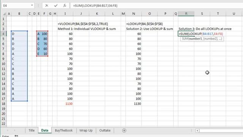Click number1 argument in the SUM tooltip
The height and width of the screenshot is (137, 243).
coord(196,39)
